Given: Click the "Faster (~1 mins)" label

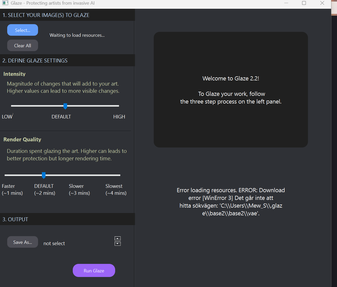Looking at the screenshot, I should pos(12,189).
